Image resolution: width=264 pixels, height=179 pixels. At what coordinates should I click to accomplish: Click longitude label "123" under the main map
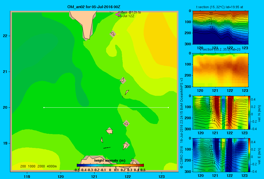162,176
